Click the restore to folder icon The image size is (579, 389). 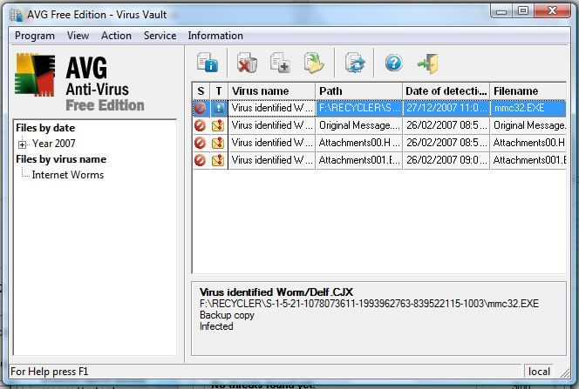click(314, 63)
